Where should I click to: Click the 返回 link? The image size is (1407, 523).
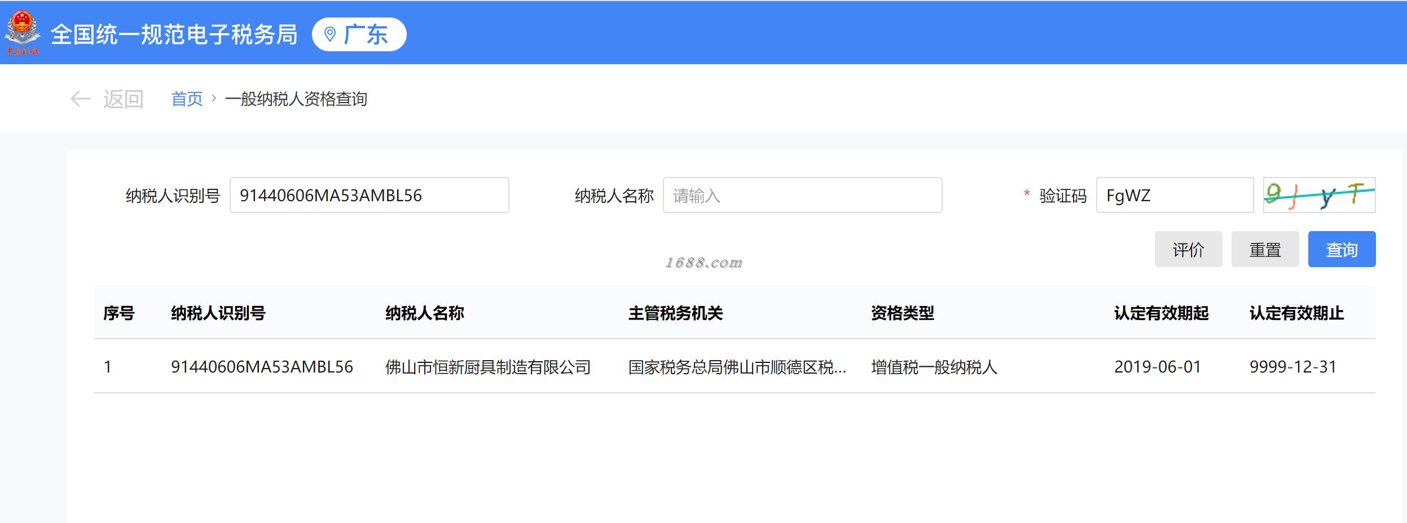pyautogui.click(x=123, y=99)
